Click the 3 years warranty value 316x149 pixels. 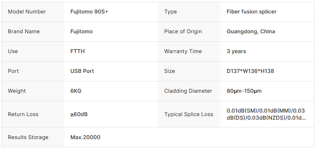(x=236, y=51)
